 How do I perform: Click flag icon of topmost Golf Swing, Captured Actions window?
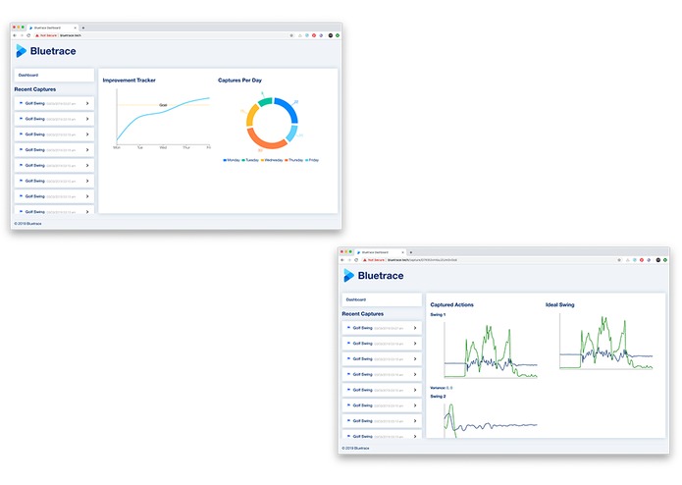348,328
